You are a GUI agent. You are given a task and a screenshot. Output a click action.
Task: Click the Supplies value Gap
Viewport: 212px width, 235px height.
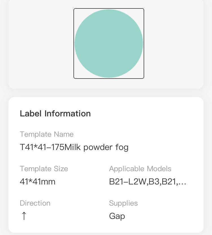click(117, 216)
